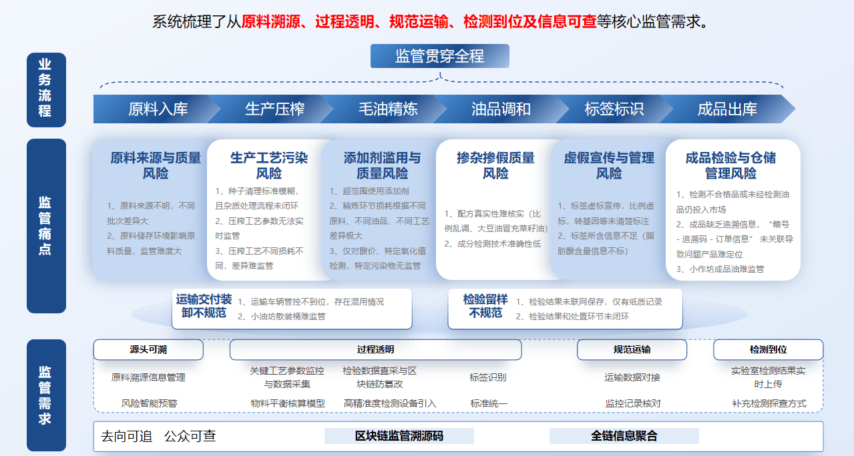Click the 监管痛点 side label

coord(45,225)
